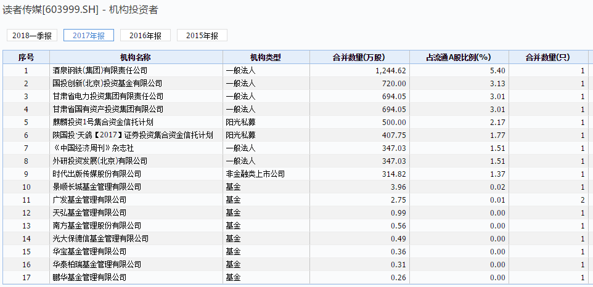Select 广发基金管理有限公司 row

[89, 200]
